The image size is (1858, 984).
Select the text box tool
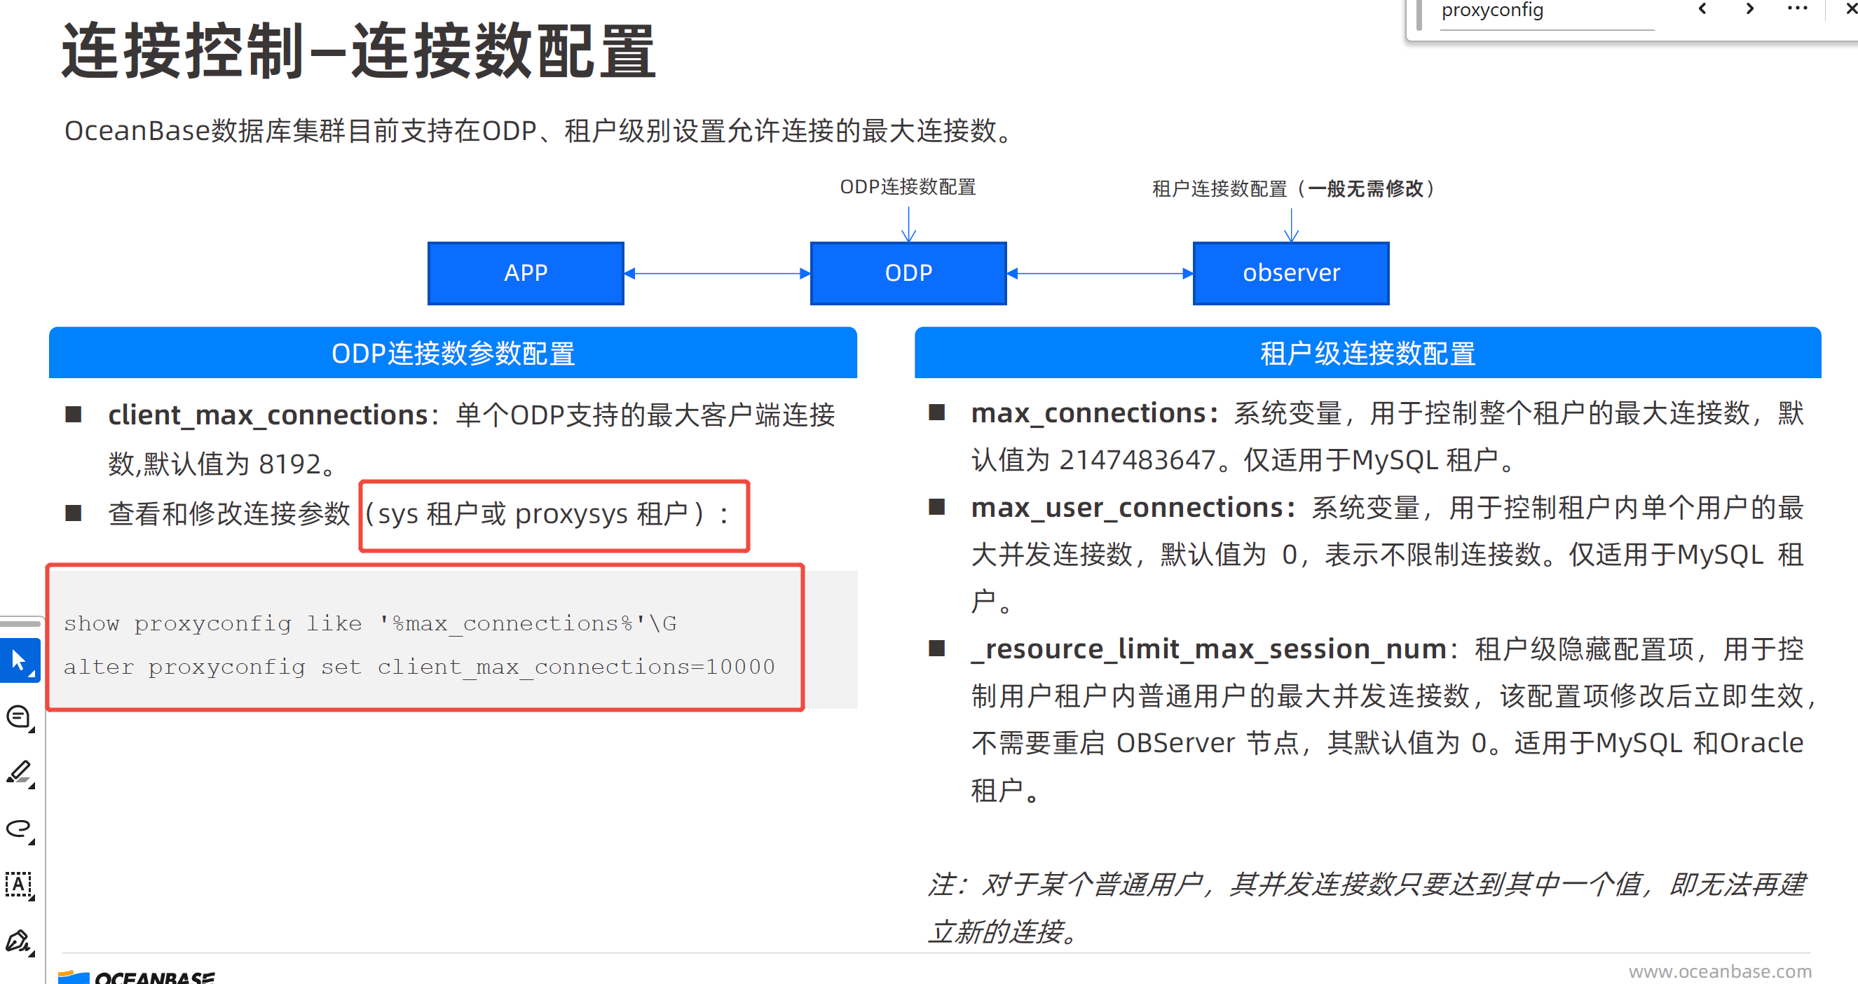coord(20,885)
